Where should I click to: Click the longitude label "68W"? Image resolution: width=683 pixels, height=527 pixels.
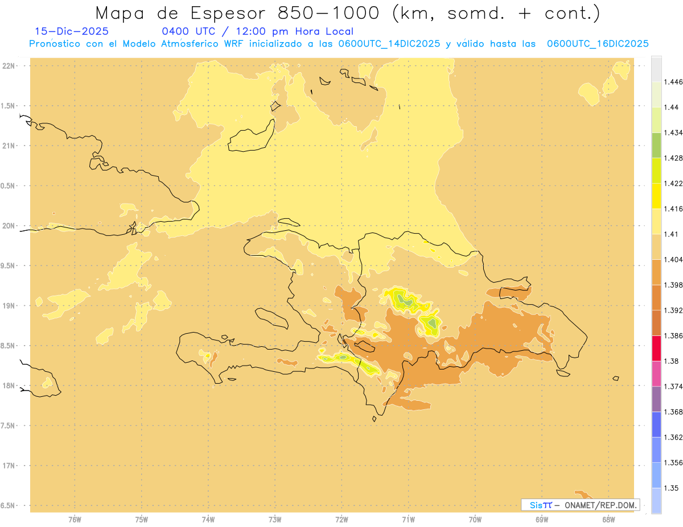608,519
